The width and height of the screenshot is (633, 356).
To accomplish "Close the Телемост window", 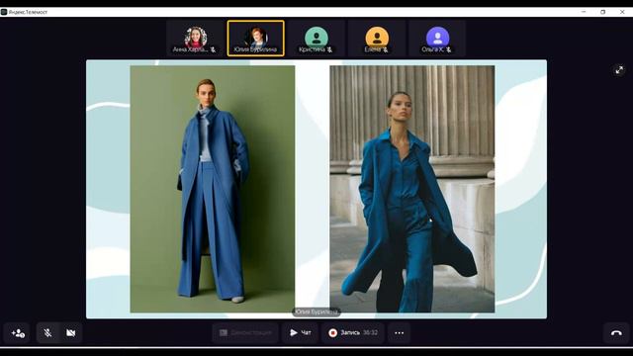I will click(622, 12).
